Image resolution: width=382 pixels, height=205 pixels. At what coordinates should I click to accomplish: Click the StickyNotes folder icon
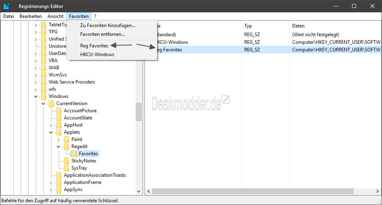[x=66, y=161]
